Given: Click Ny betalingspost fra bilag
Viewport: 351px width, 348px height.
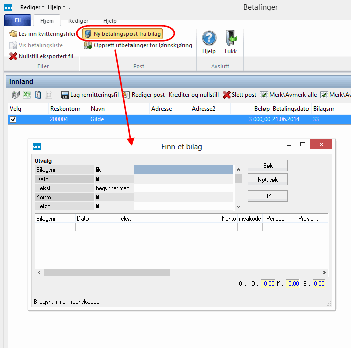Looking at the screenshot, I should coord(127,34).
